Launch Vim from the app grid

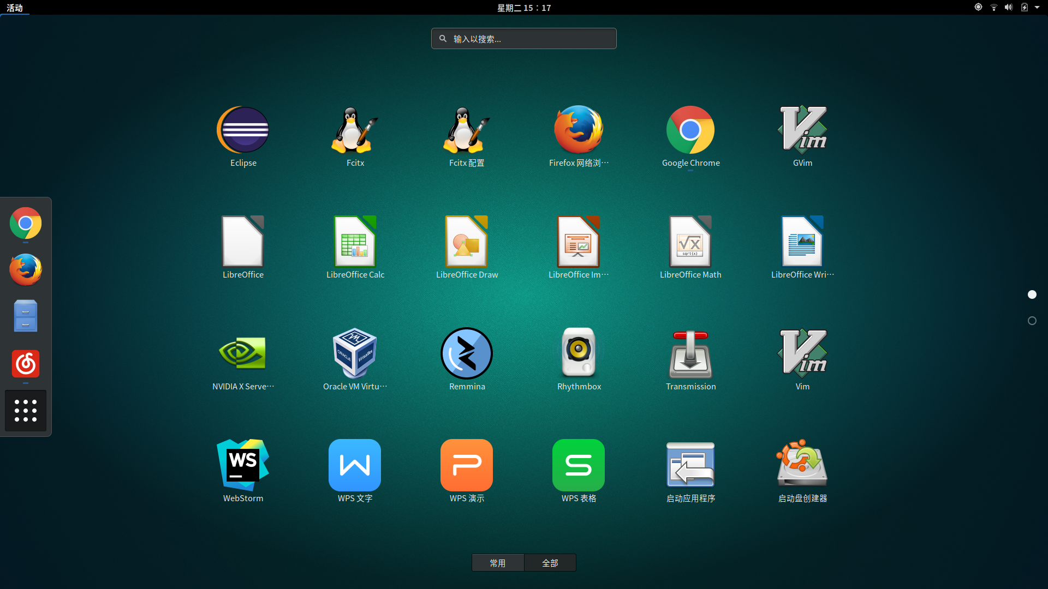[802, 360]
